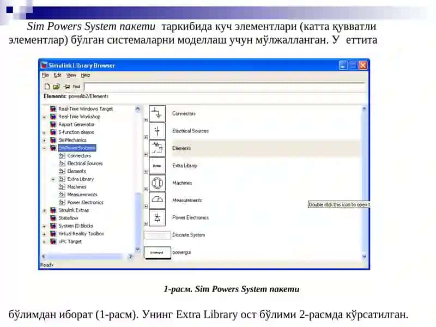The width and height of the screenshot is (436, 327).
Task: Click Discrete System label
Action: pyautogui.click(x=189, y=235)
